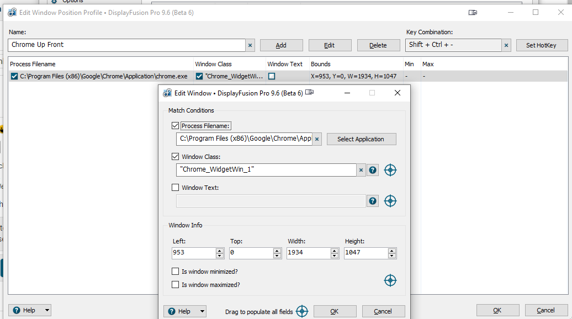The height and width of the screenshot is (319, 572).
Task: Open help for Window Class field
Action: (373, 170)
